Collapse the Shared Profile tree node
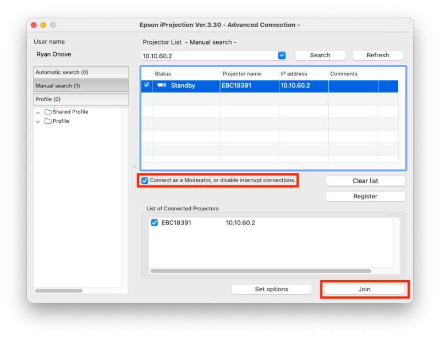440x338 pixels. pyautogui.click(x=38, y=112)
